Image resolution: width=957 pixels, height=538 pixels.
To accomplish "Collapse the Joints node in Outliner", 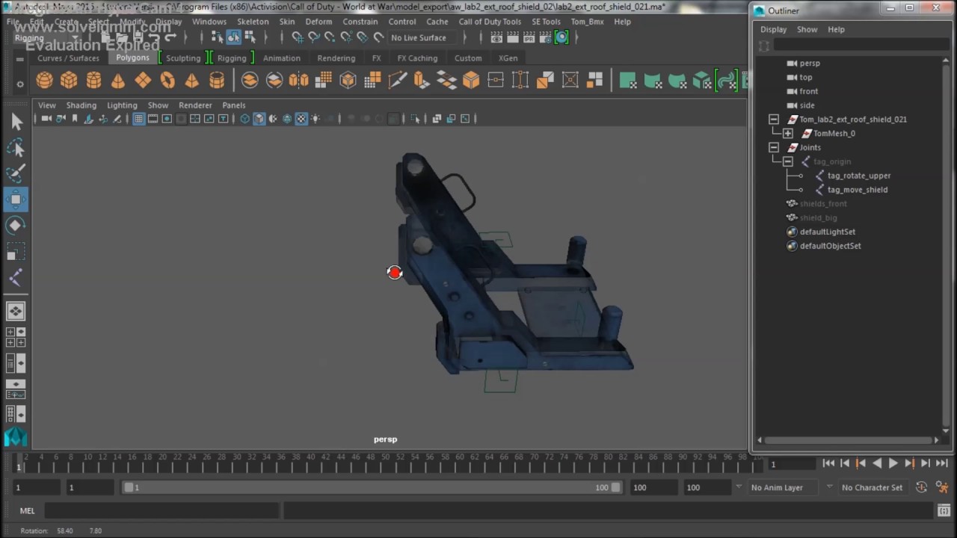I will pos(774,148).
